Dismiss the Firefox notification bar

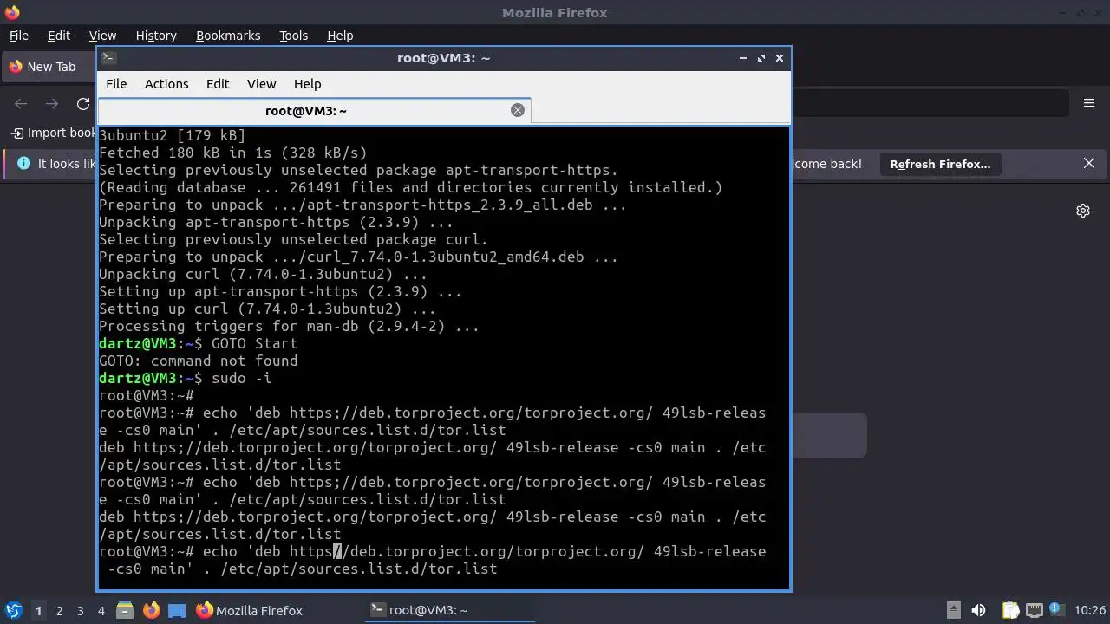tap(1089, 163)
